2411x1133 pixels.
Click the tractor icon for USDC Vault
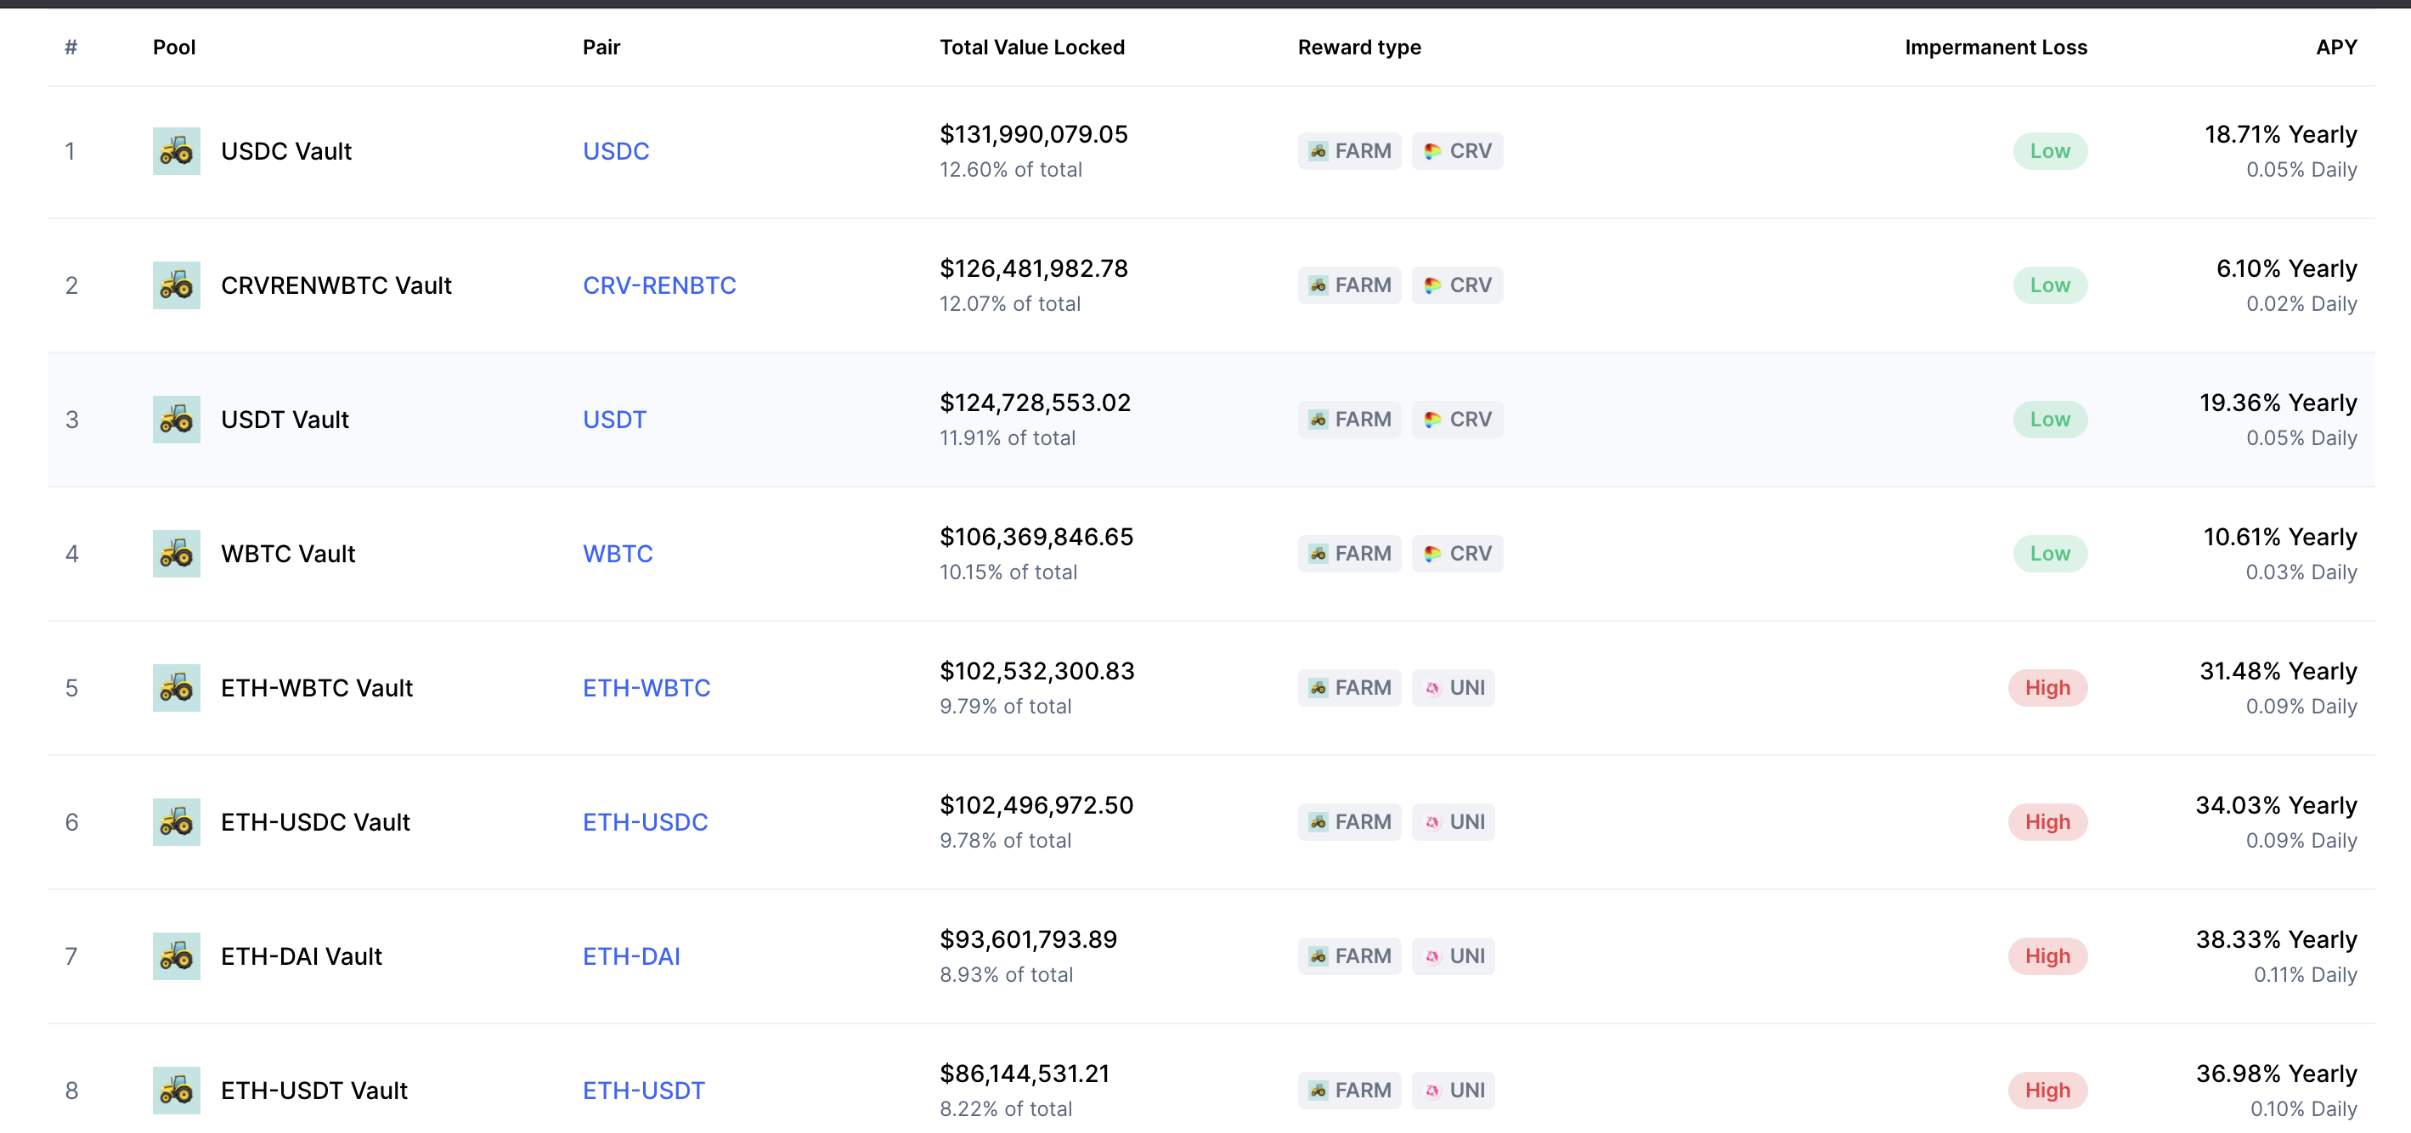(x=176, y=150)
